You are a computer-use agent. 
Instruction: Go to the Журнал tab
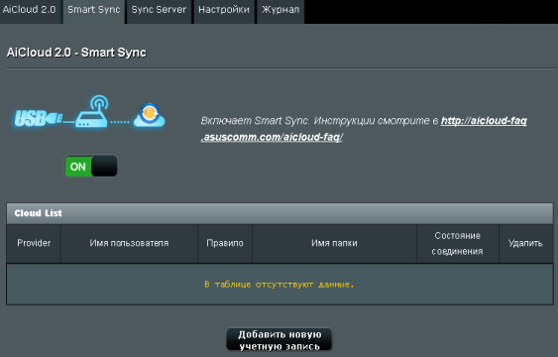[280, 11]
